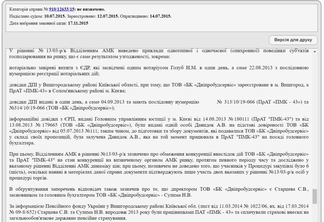Image resolution: width=324 pixels, height=222 pixels.
Task: Open case number link 910/12633/15
Action: (x=61, y=9)
